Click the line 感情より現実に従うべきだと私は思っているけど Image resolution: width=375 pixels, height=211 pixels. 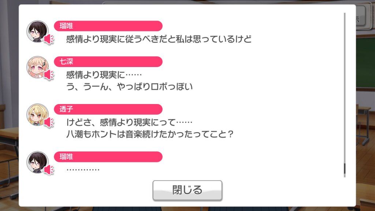159,39
